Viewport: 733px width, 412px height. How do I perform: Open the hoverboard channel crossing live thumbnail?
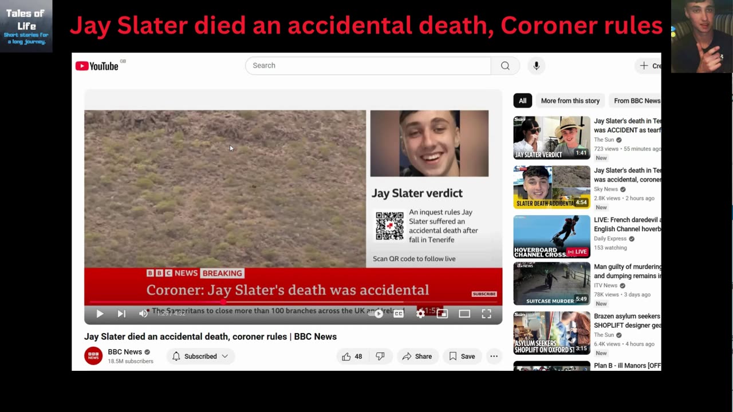[551, 236]
